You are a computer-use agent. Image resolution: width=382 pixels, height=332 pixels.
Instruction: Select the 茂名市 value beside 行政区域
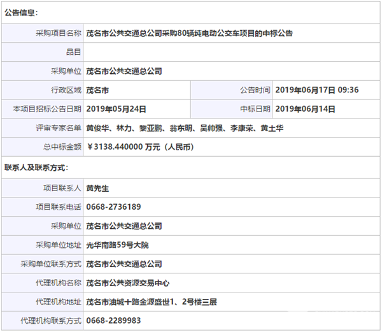click(97, 90)
